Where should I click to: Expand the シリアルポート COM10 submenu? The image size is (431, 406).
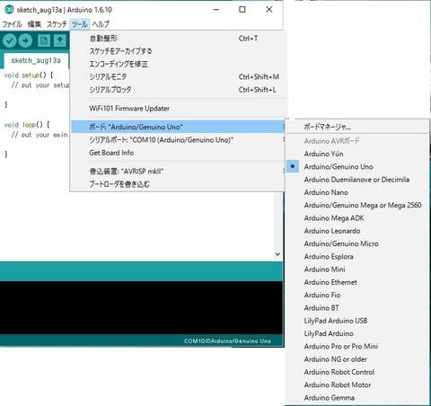point(178,140)
